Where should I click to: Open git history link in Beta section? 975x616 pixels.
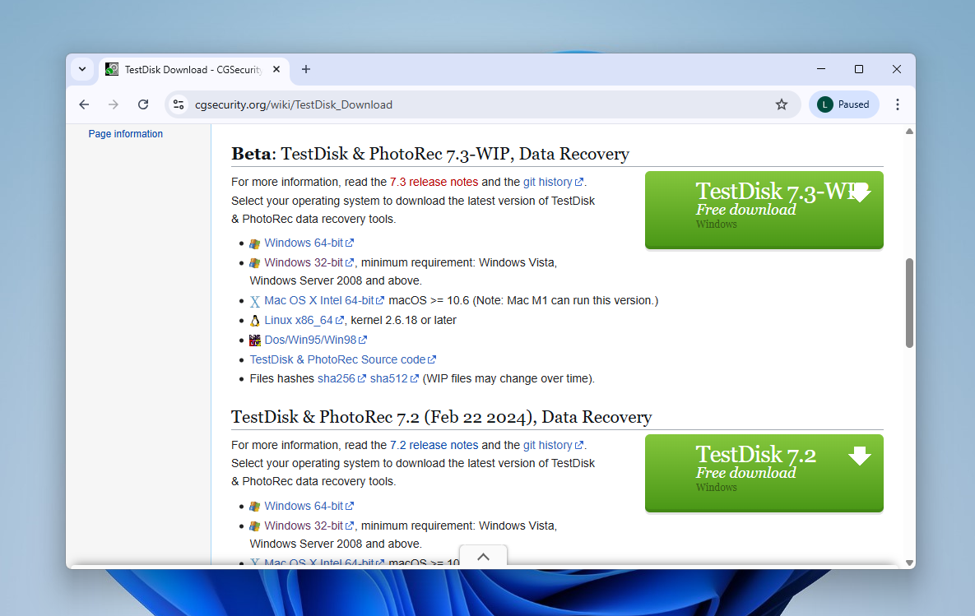coord(553,182)
